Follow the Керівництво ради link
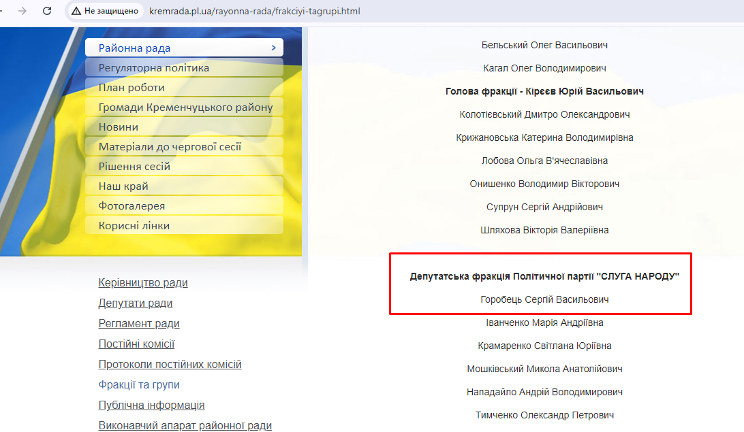The image size is (744, 432). [x=143, y=283]
